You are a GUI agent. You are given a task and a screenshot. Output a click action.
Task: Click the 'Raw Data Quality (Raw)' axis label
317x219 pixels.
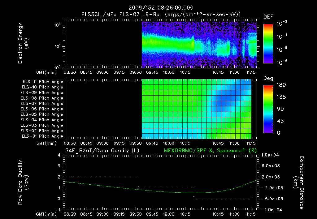(23, 182)
